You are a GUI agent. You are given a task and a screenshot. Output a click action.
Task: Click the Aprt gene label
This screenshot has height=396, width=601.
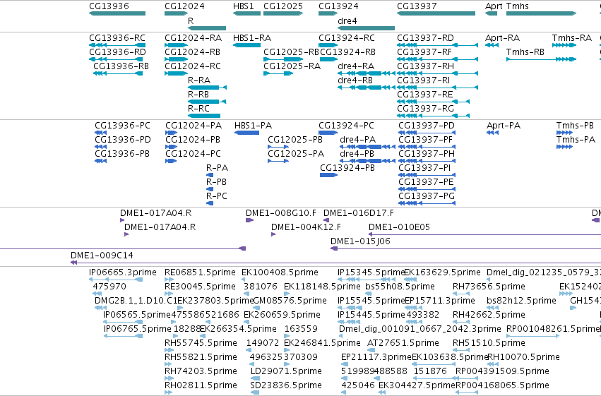494,6
